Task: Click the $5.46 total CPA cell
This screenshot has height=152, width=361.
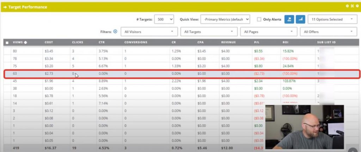Action: click(x=202, y=148)
